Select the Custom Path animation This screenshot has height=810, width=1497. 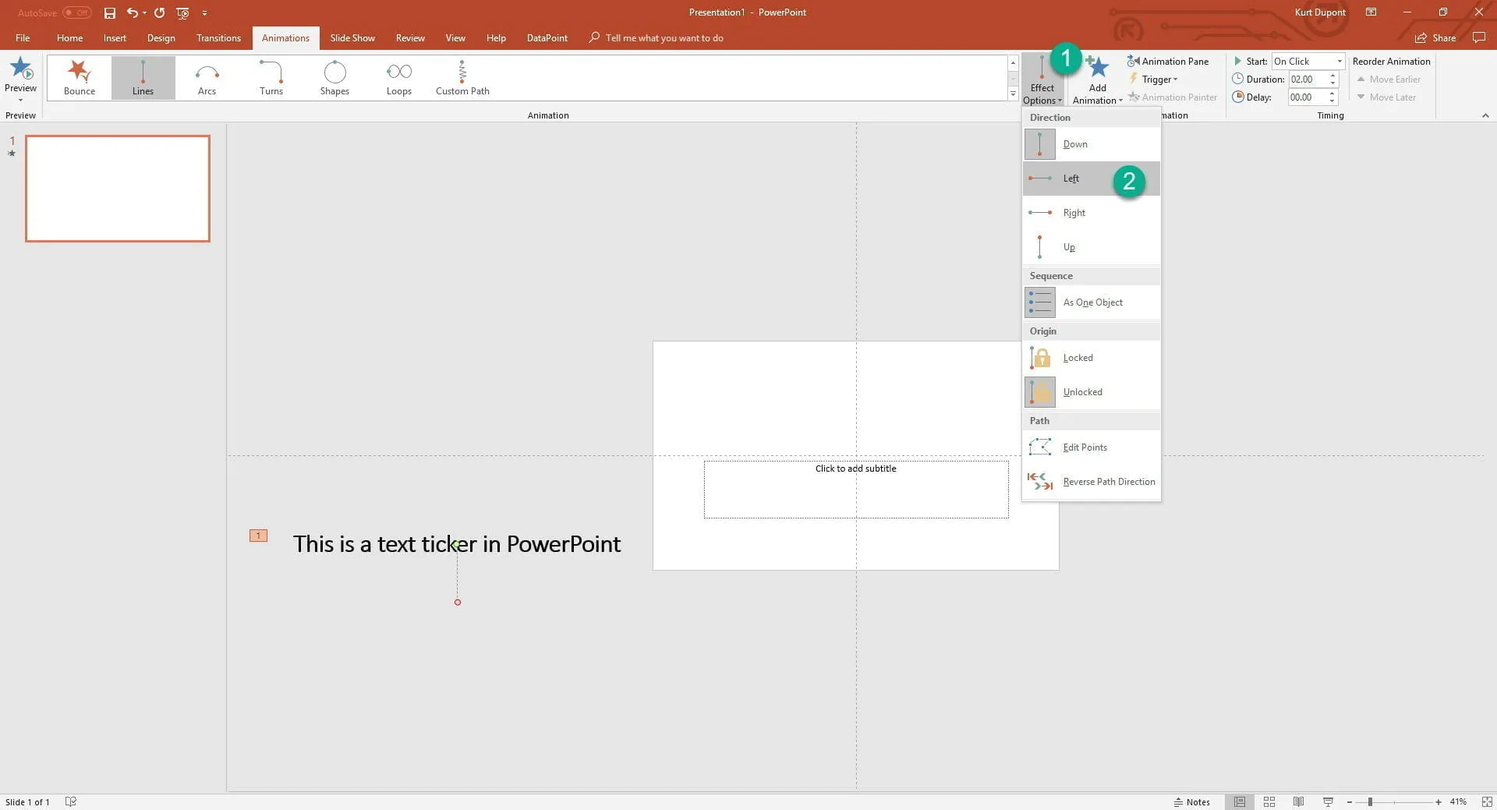(462, 78)
